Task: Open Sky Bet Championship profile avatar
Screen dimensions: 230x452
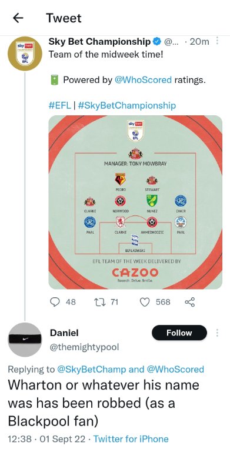Action: (x=25, y=54)
